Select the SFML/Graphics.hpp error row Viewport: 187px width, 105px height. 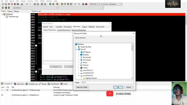[x=86, y=90]
